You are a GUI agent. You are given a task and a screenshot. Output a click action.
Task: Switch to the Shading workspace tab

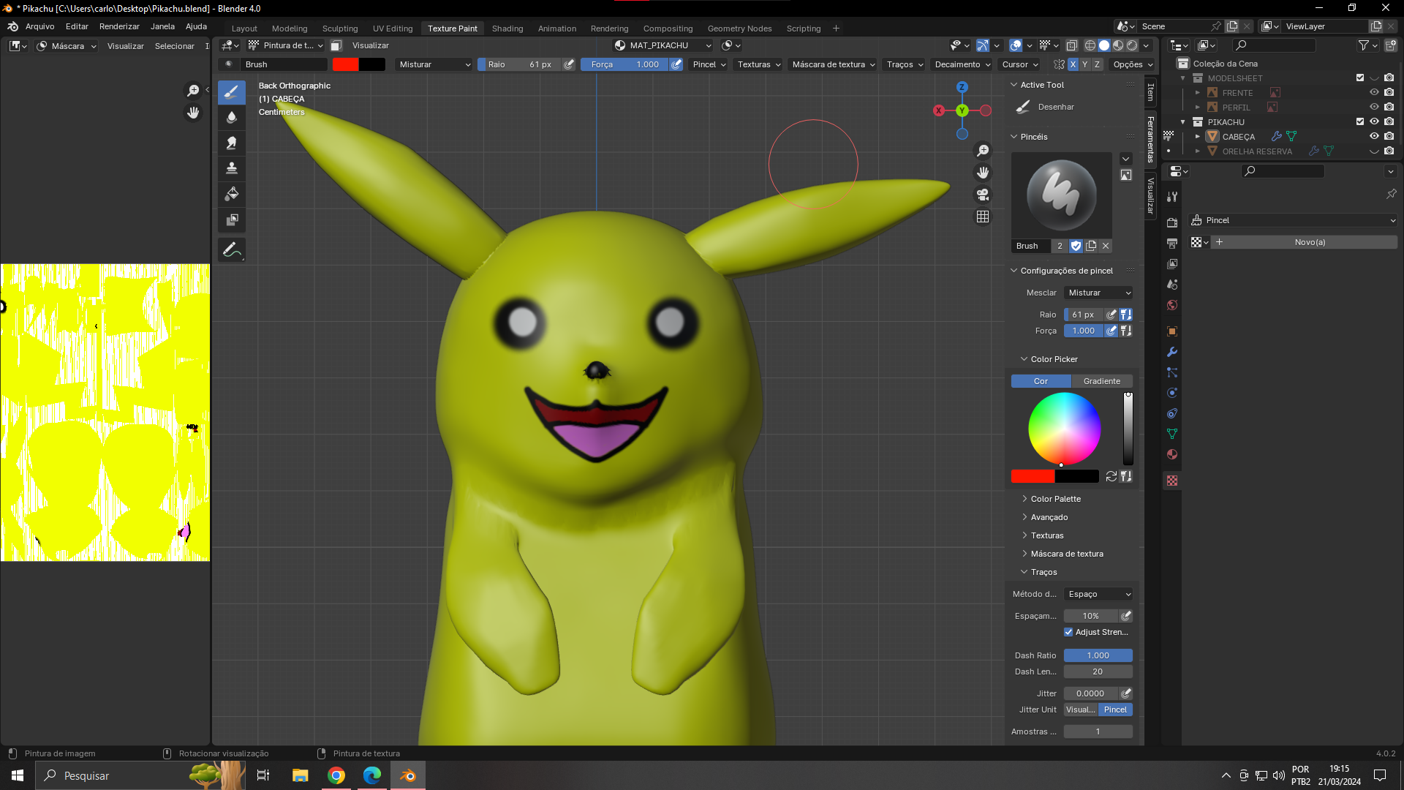pos(507,29)
